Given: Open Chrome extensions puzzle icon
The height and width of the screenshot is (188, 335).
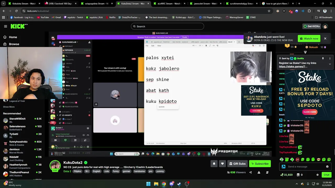Looking at the screenshot, I should click(x=309, y=11).
